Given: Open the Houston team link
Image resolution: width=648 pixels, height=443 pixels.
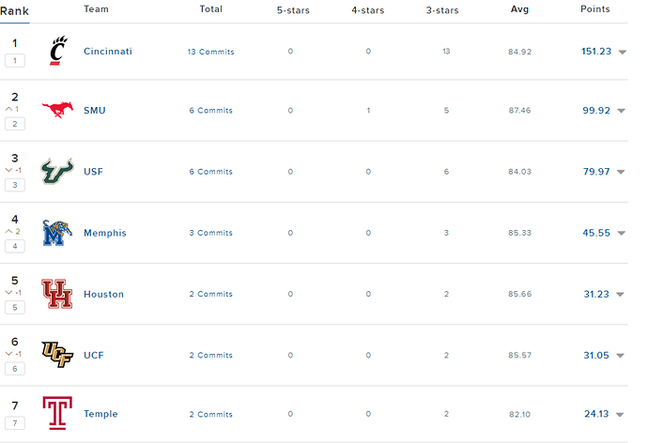Looking at the screenshot, I should [x=103, y=294].
